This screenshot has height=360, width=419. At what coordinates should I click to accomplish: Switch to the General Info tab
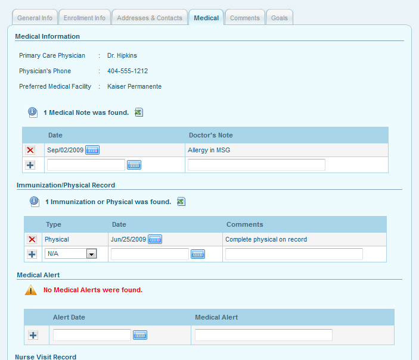click(35, 18)
